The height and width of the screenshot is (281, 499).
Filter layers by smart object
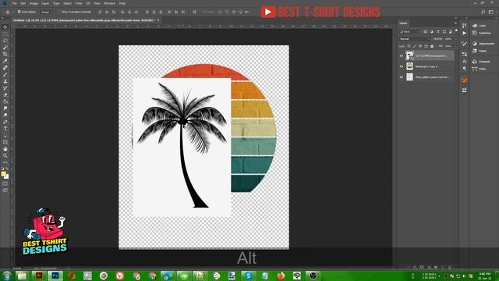(x=451, y=31)
